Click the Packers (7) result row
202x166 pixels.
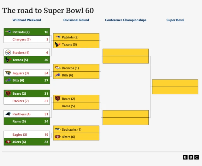click(27, 101)
